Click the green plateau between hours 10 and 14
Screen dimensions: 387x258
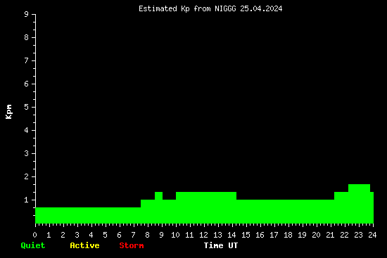pos(206,207)
